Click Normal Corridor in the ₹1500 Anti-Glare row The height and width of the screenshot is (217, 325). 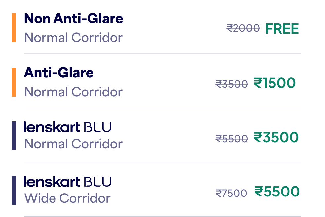[73, 92]
